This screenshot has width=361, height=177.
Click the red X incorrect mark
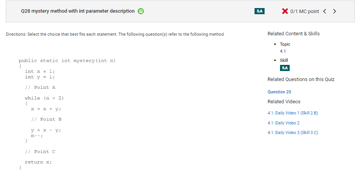285,11
